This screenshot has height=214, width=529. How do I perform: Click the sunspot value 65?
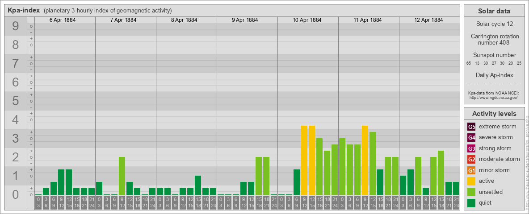[x=469, y=63]
